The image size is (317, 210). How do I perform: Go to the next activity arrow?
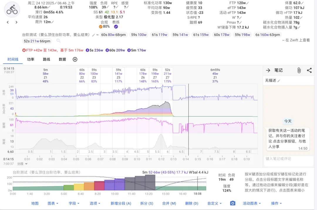16,22
